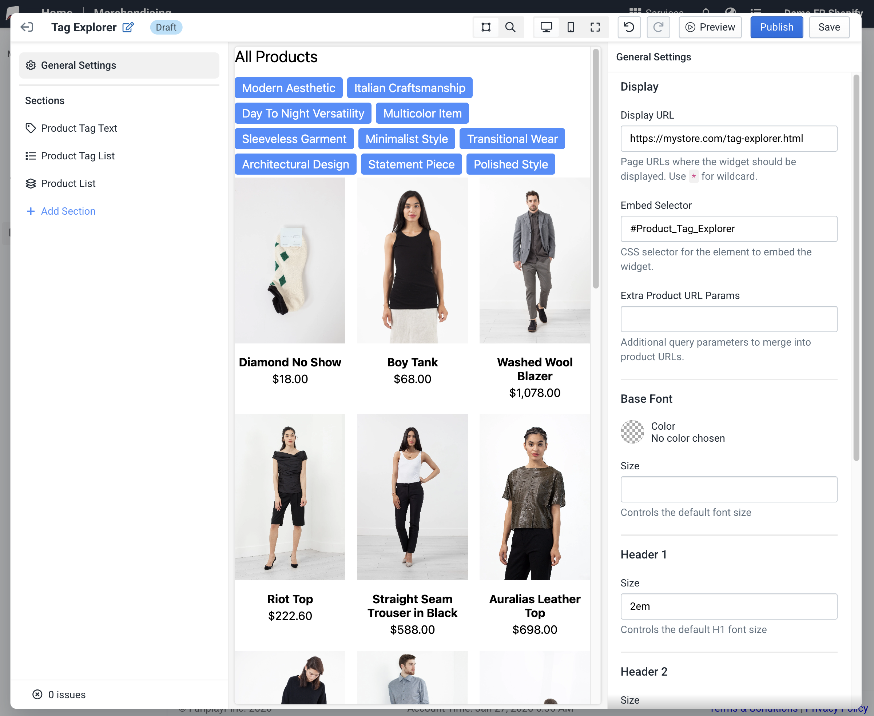Select the Statement Piece tag
Viewport: 874px width, 716px height.
coord(411,164)
